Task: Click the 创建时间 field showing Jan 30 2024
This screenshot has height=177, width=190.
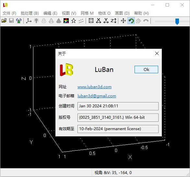Action: click(118, 106)
